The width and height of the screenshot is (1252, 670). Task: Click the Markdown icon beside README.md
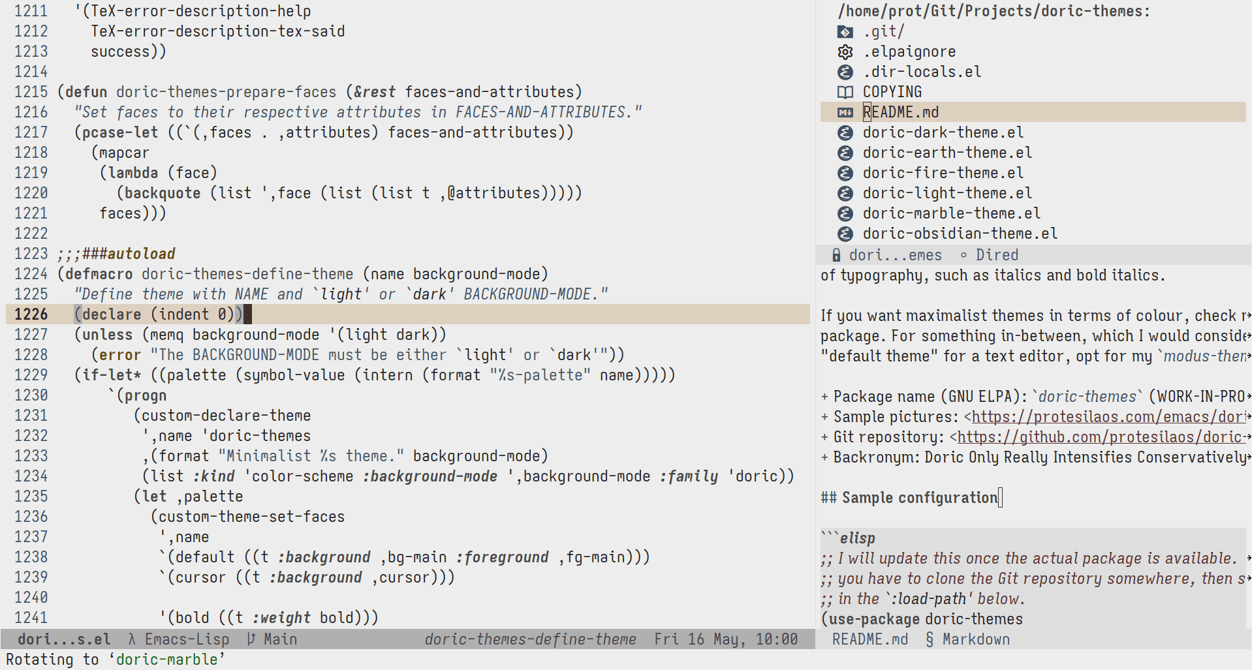[845, 112]
